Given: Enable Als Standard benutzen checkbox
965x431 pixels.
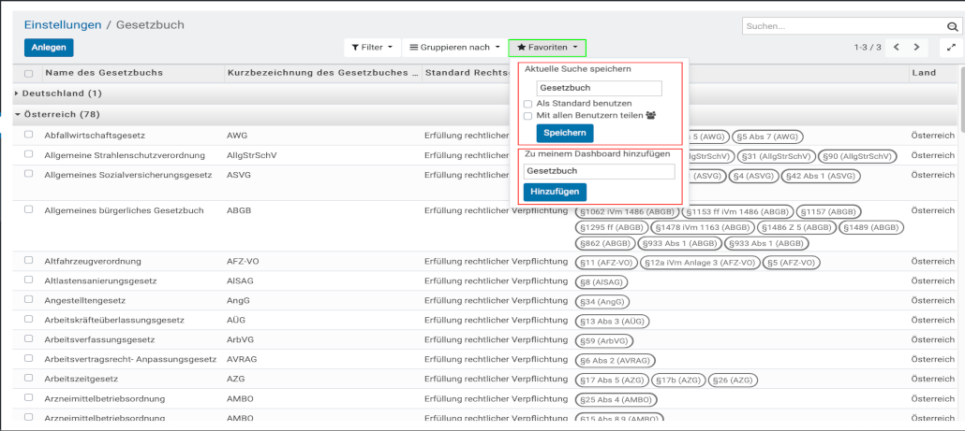Looking at the screenshot, I should point(528,104).
